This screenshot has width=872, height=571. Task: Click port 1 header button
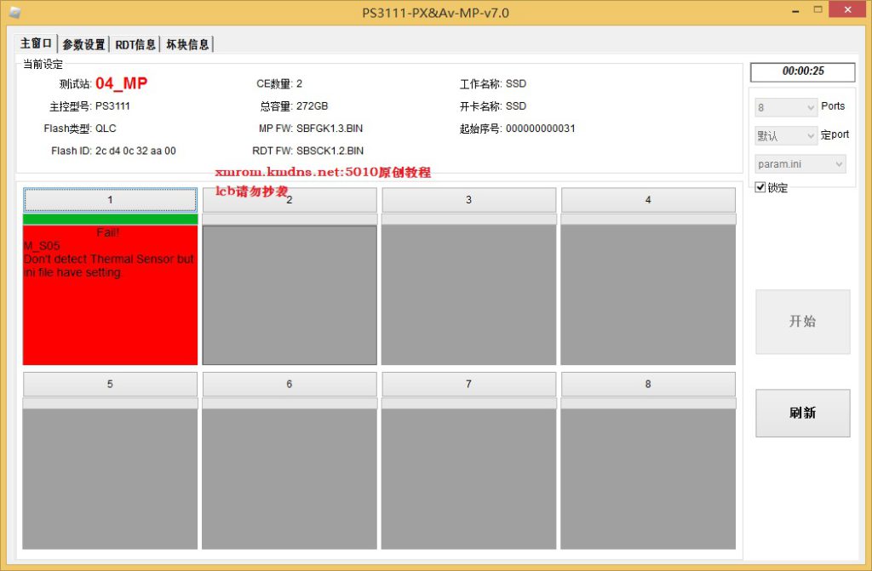[110, 200]
